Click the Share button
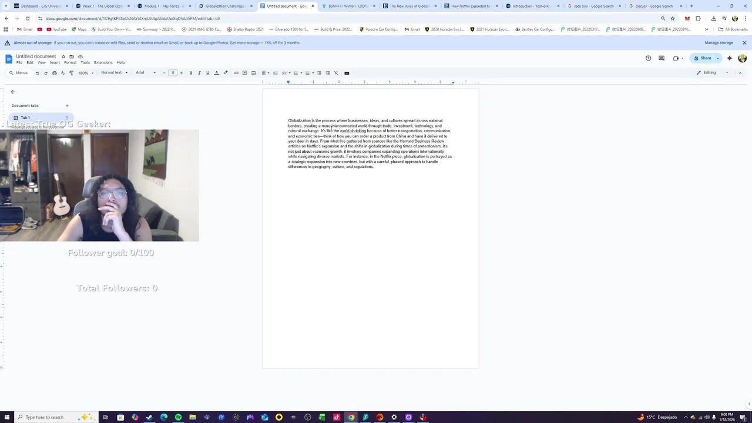This screenshot has width=752, height=423. coord(703,58)
